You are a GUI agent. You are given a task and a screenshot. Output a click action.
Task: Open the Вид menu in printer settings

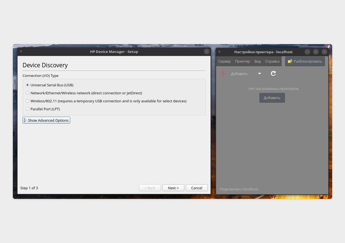coord(257,61)
